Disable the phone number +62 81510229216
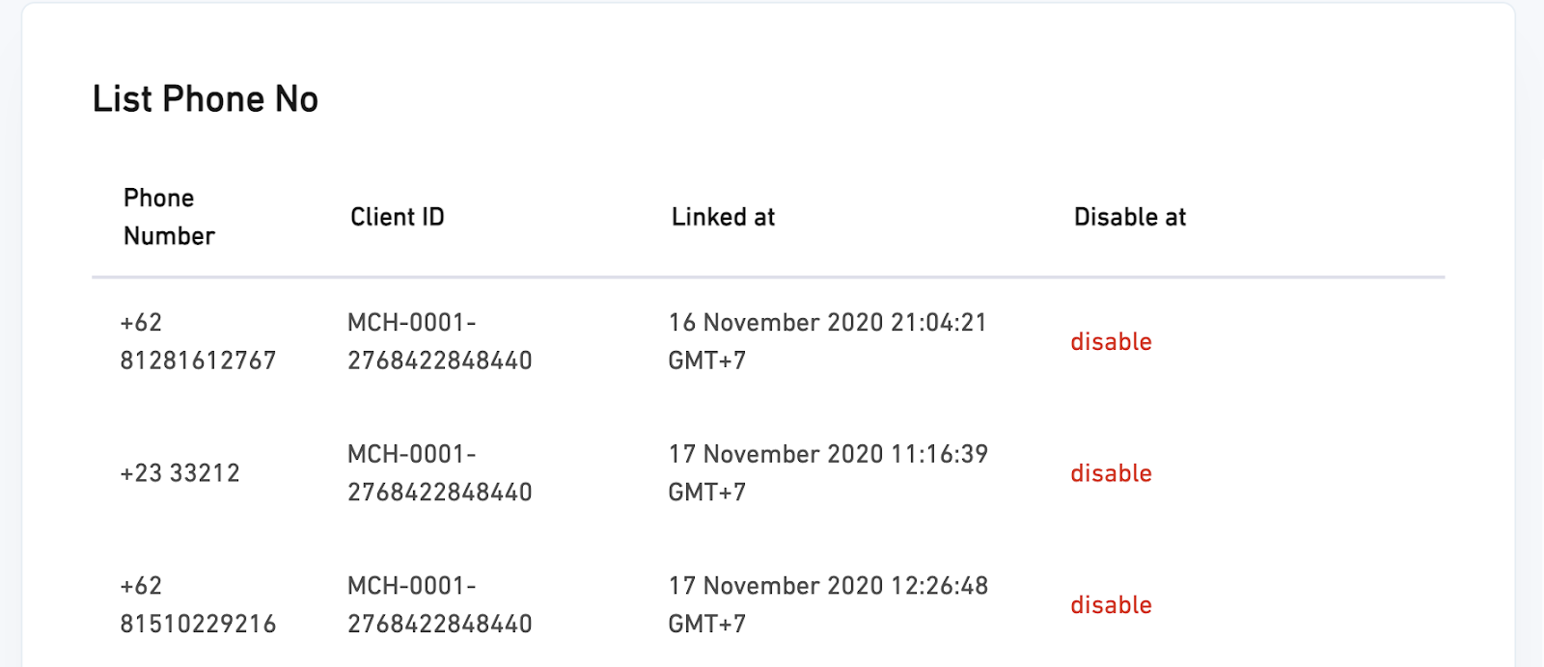The height and width of the screenshot is (667, 1544). (1111, 605)
